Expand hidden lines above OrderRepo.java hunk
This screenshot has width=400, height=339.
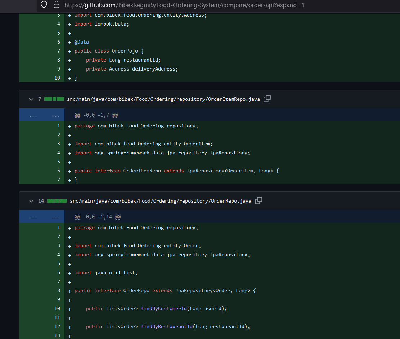click(42, 217)
